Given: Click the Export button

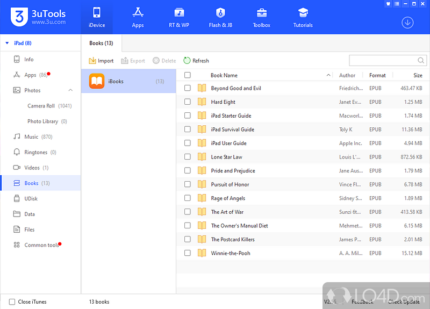Looking at the screenshot, I should pyautogui.click(x=133, y=61).
